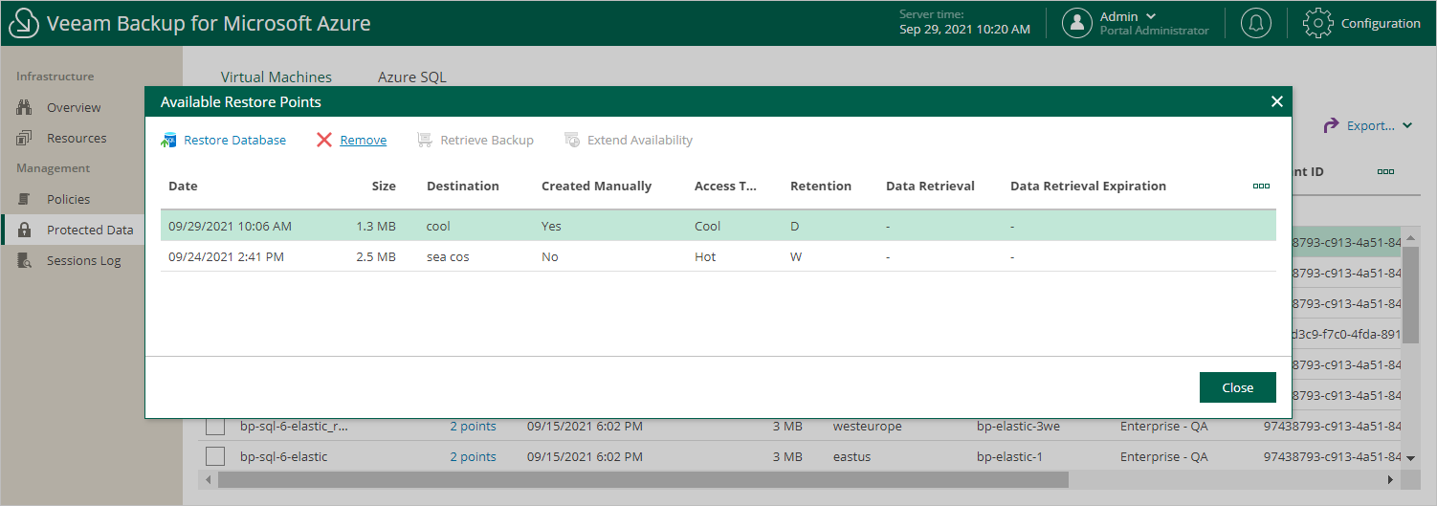Sort by Data Retrieval Expiration header
The image size is (1437, 506).
[1088, 186]
